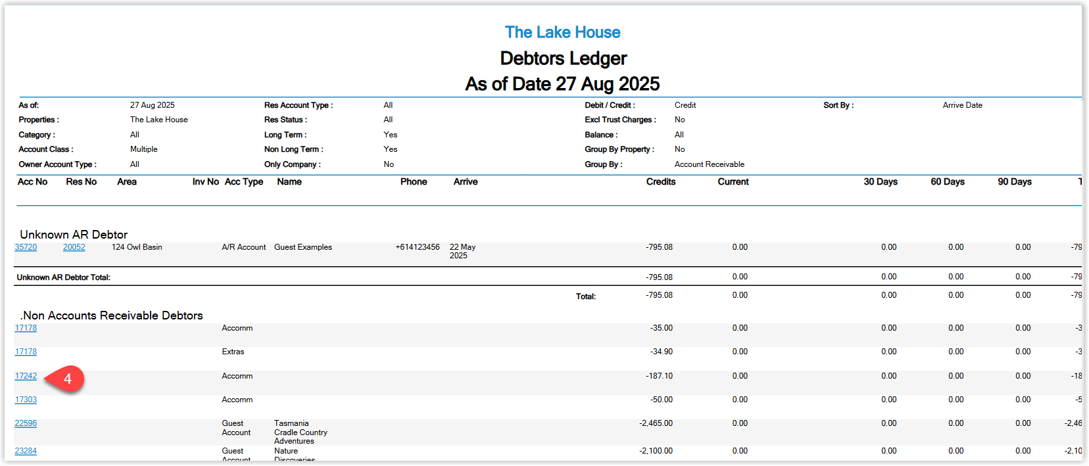Open account 17178 on the Extras row

[26, 352]
